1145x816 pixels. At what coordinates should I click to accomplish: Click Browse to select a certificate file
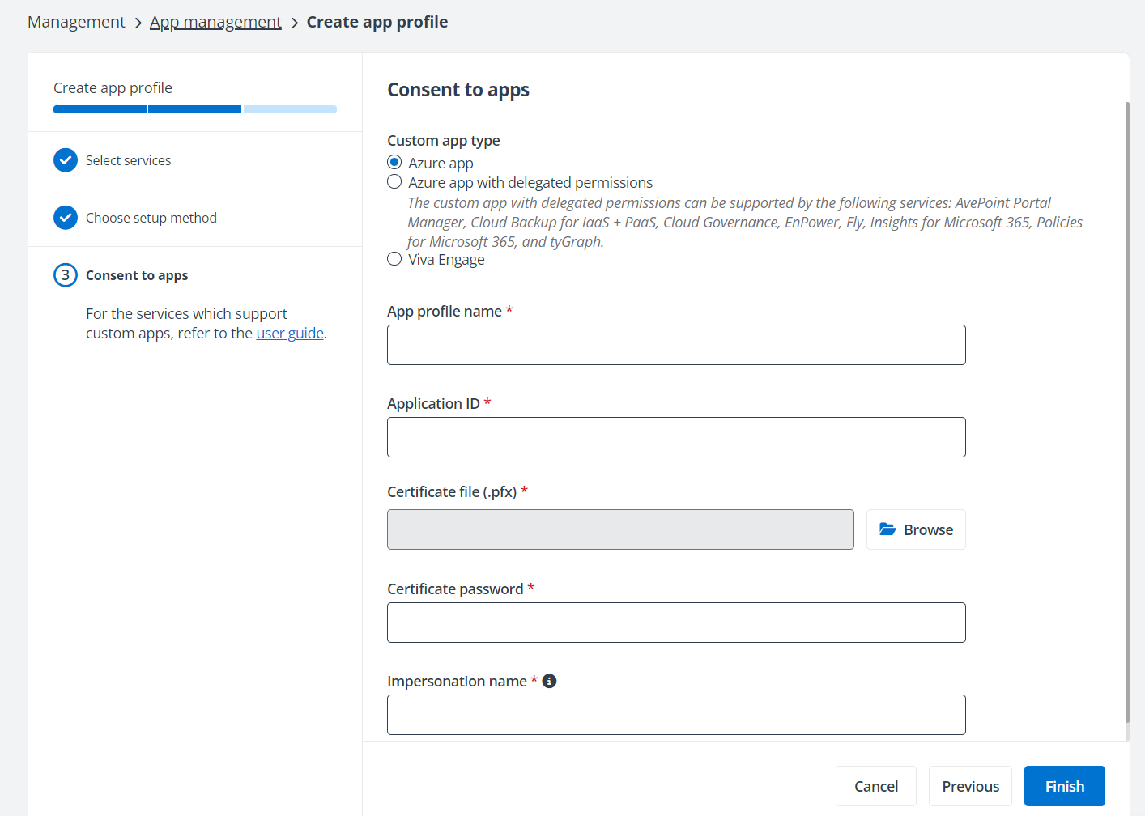[x=916, y=529]
